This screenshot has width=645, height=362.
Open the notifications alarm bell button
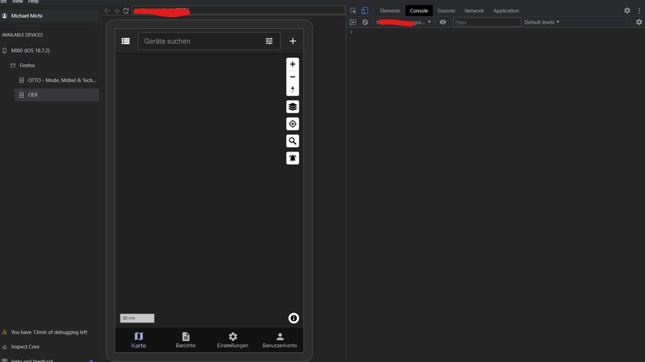click(292, 158)
